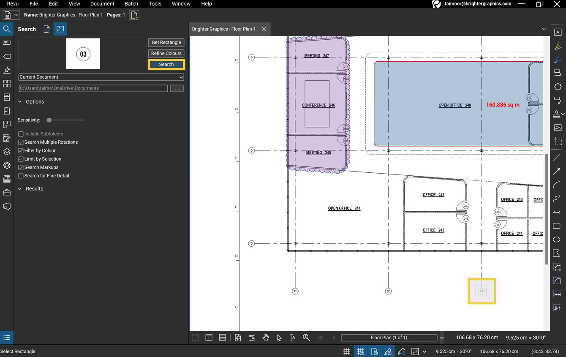Image resolution: width=566 pixels, height=357 pixels.
Task: Select the Ellipse tool on the right toolbar
Action: (x=558, y=239)
